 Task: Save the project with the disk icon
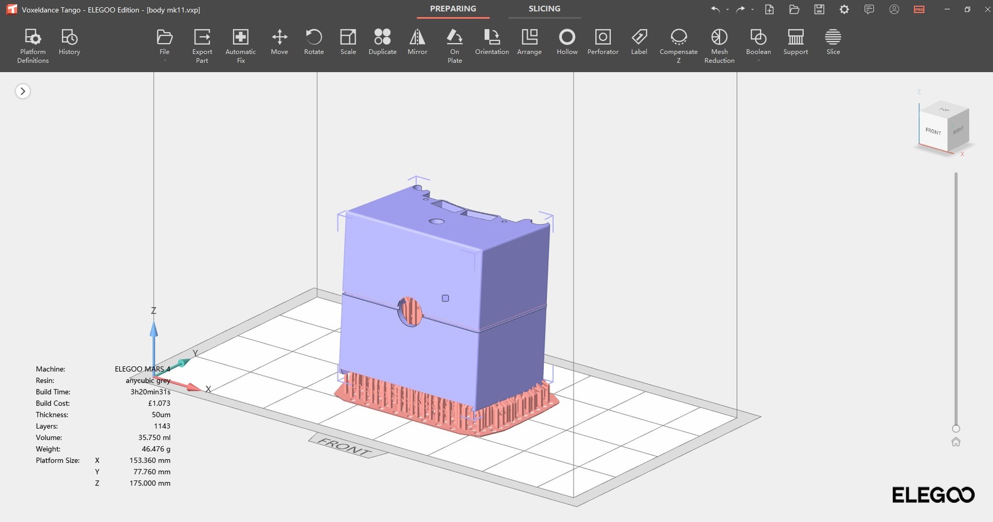tap(819, 9)
